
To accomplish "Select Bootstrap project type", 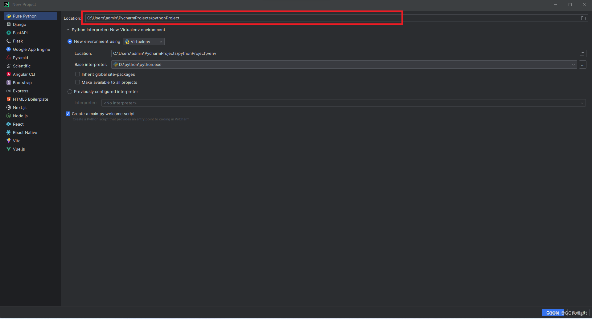I will [x=30, y=83].
